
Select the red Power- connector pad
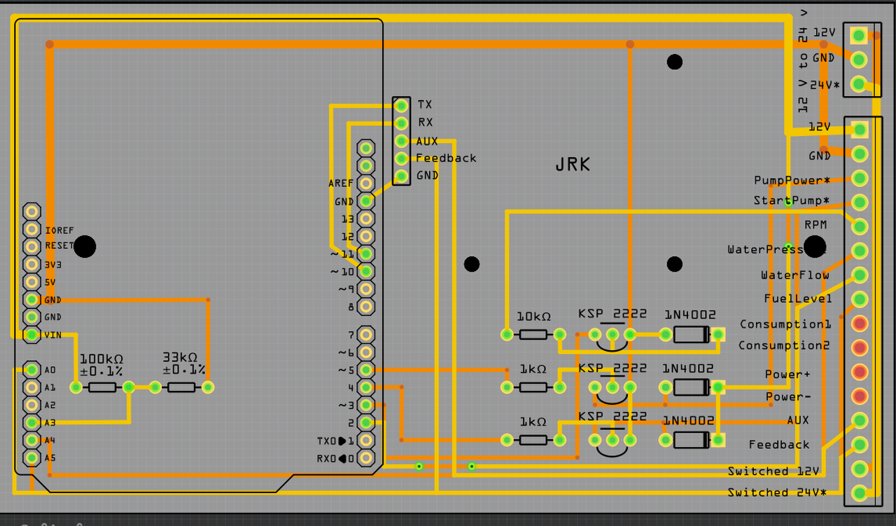860,396
